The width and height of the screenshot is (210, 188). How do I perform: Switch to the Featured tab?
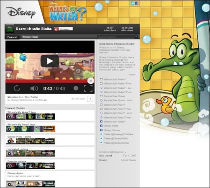coord(12,37)
